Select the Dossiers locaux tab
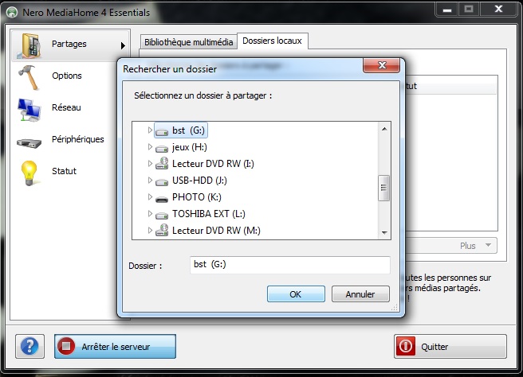523x377 pixels. (272, 41)
